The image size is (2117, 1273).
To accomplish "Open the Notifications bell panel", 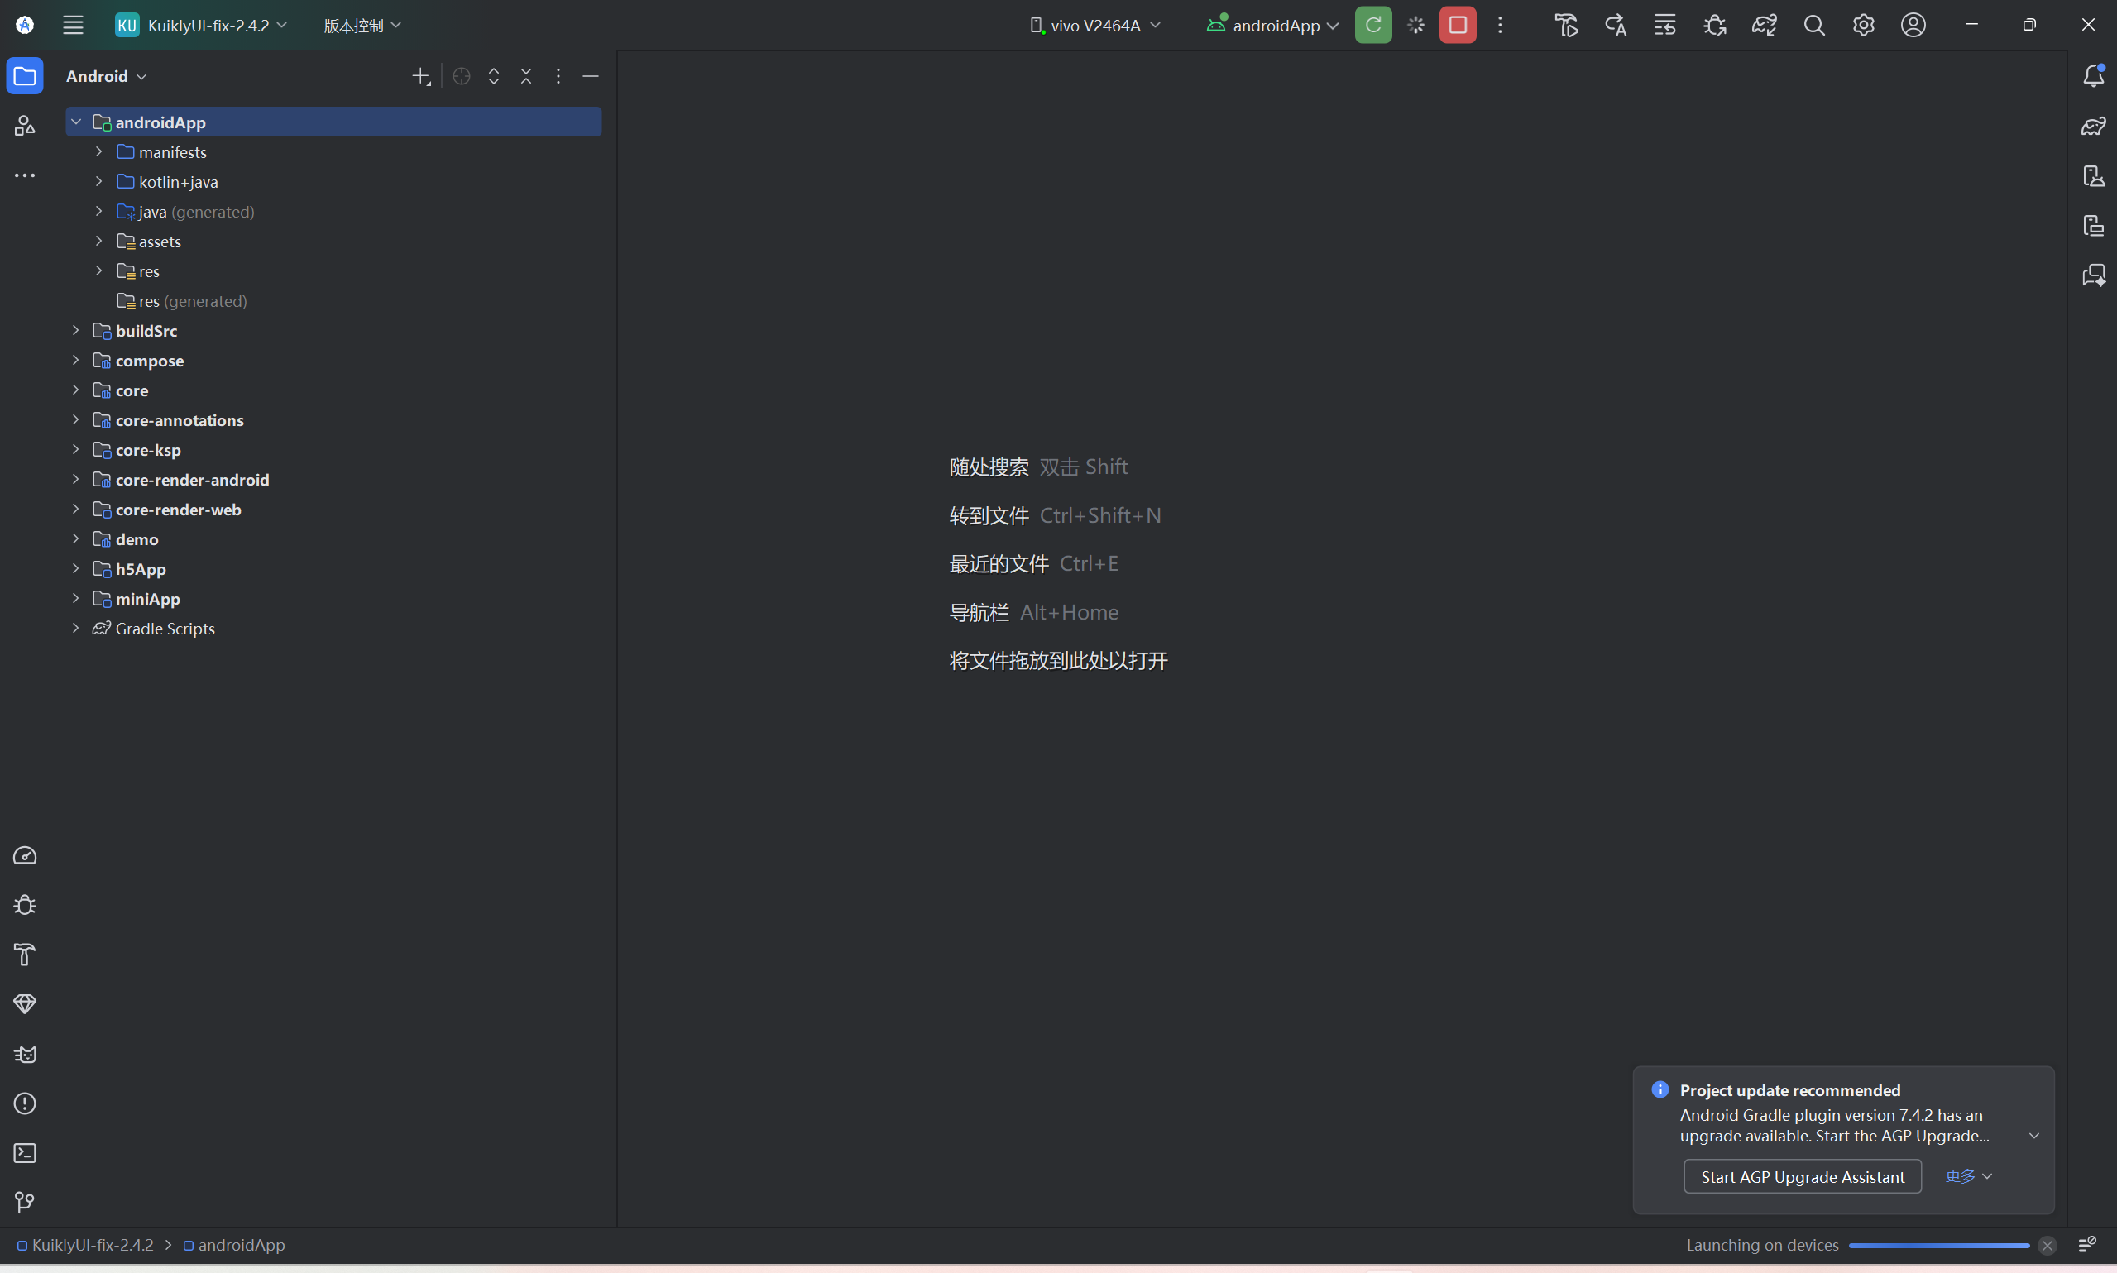I will pos(2093,75).
